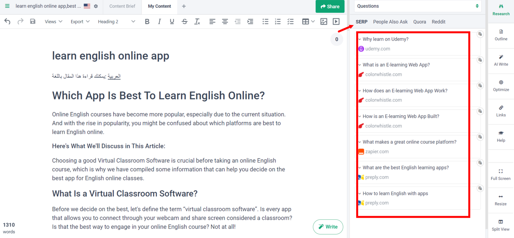Toggle underline formatting
Image resolution: width=514 pixels, height=238 pixels.
172,21
